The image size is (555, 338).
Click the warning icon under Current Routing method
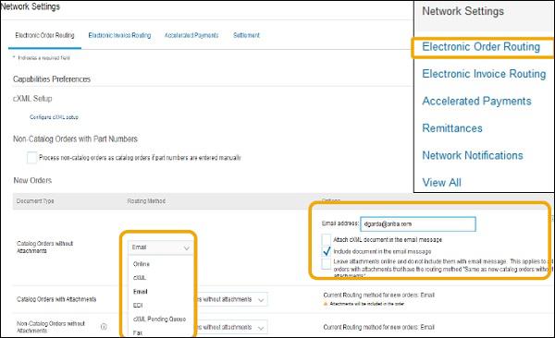pyautogui.click(x=326, y=304)
